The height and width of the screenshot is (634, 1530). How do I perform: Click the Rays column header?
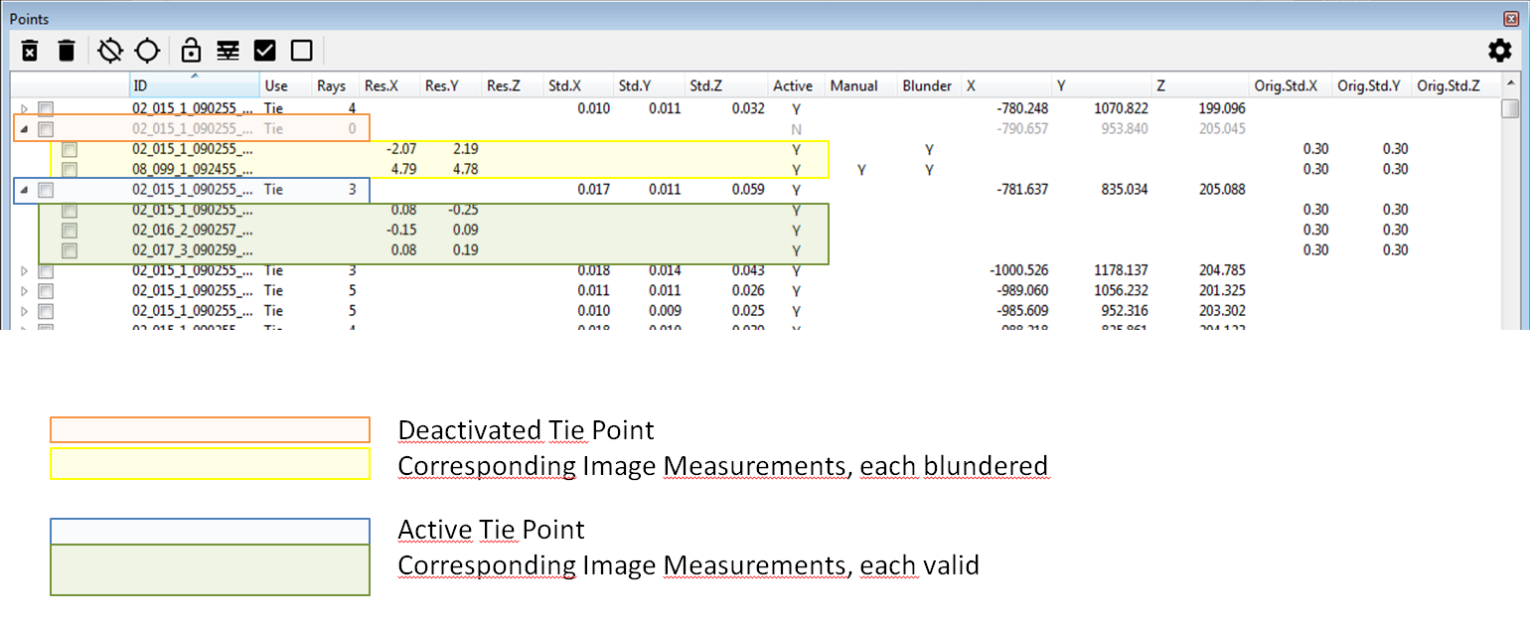[x=331, y=86]
